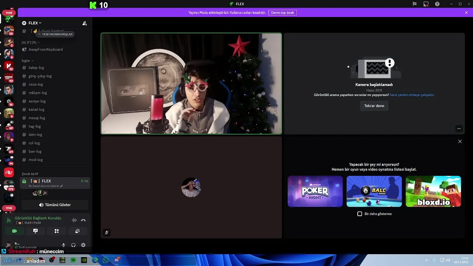Open the server icon with badge 69
This screenshot has height=266, width=473.
coord(9,125)
